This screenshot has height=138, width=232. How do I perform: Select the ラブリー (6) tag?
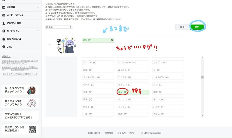pos(98,63)
